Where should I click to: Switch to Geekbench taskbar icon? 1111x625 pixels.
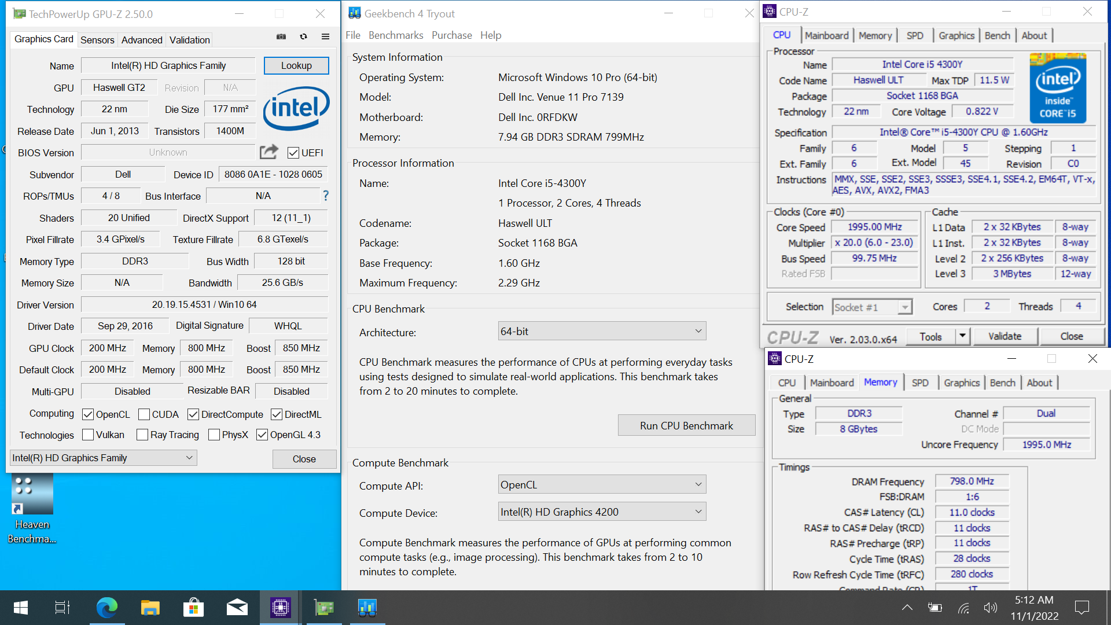pos(367,608)
